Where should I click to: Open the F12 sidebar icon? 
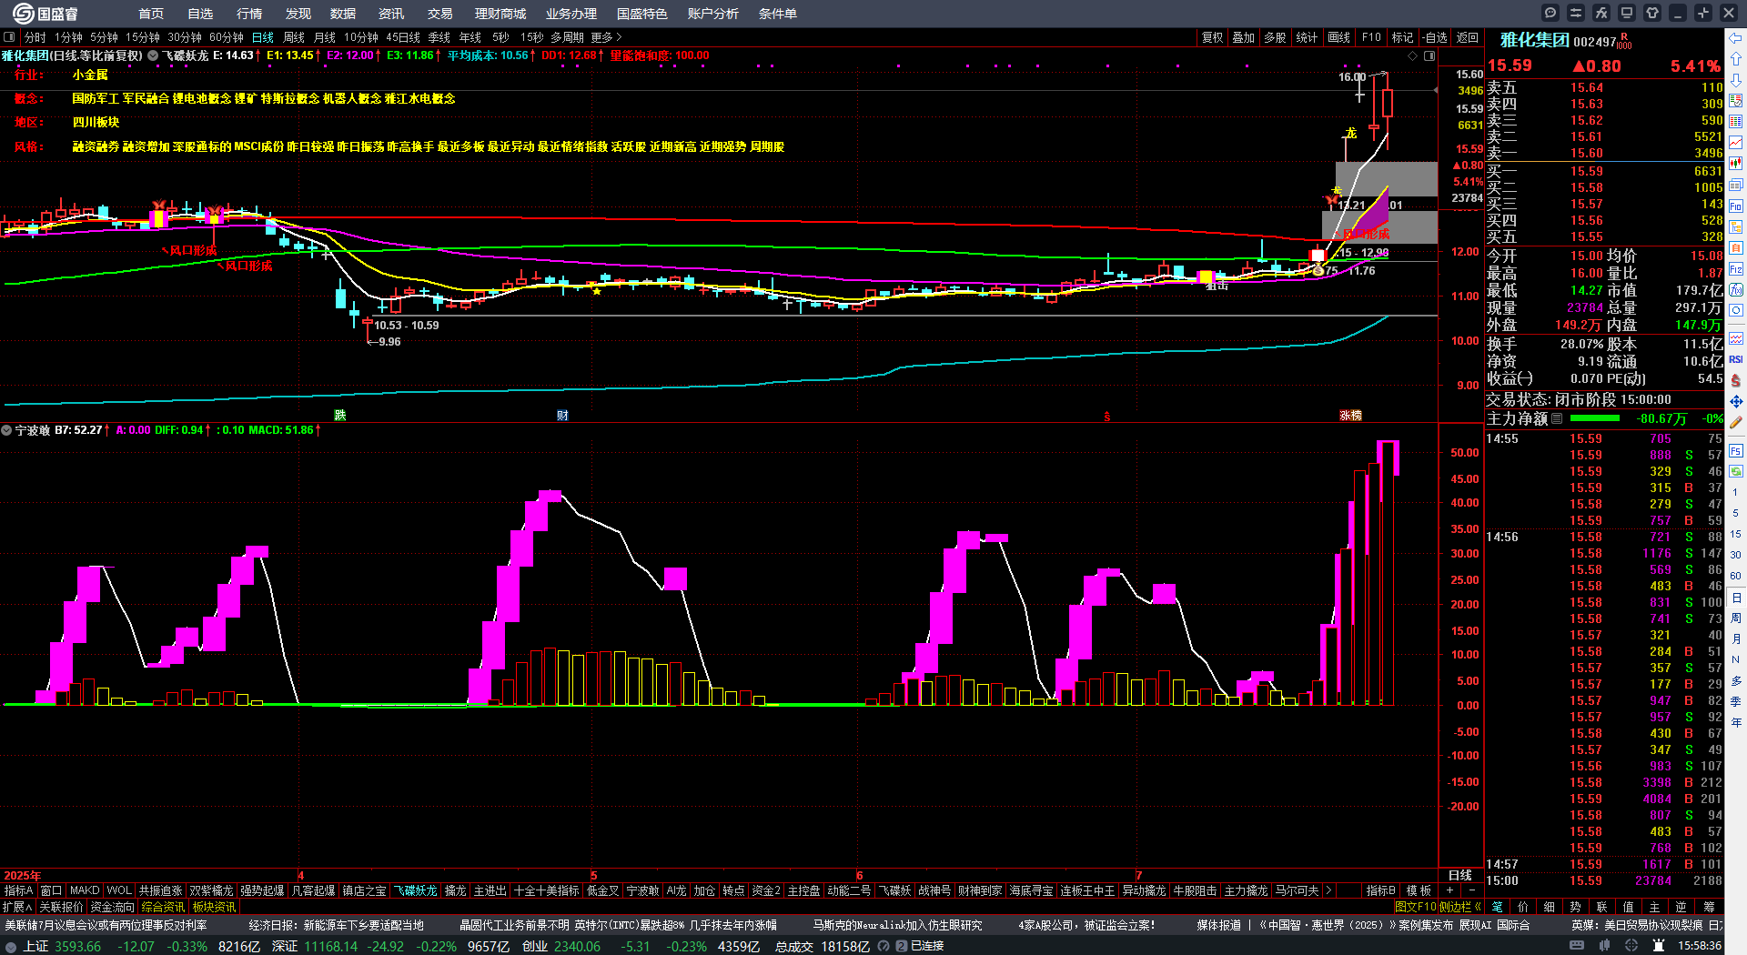(x=1736, y=269)
